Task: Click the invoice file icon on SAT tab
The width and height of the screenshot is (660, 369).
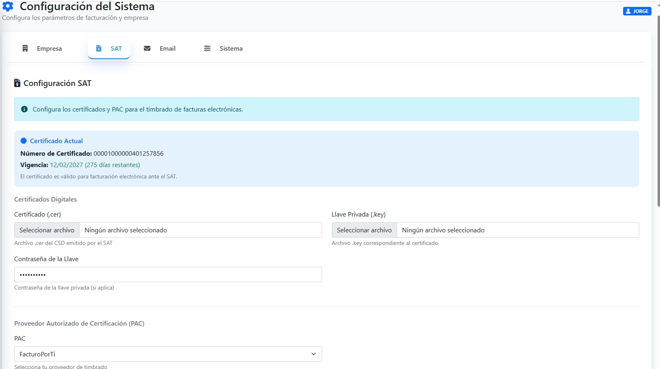Action: tap(99, 48)
